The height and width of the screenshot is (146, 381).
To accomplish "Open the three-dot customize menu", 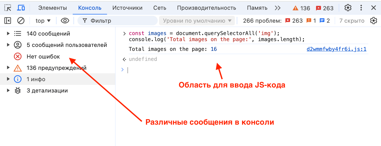I will pos(361,8).
